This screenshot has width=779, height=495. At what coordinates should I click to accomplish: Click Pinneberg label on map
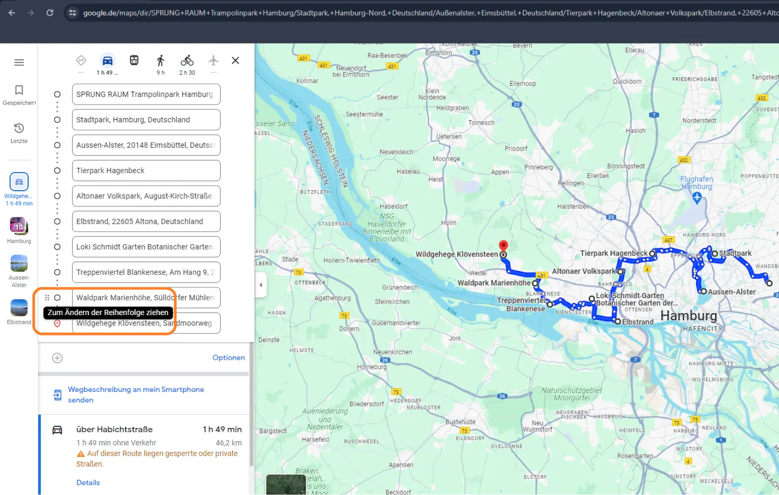click(x=538, y=167)
